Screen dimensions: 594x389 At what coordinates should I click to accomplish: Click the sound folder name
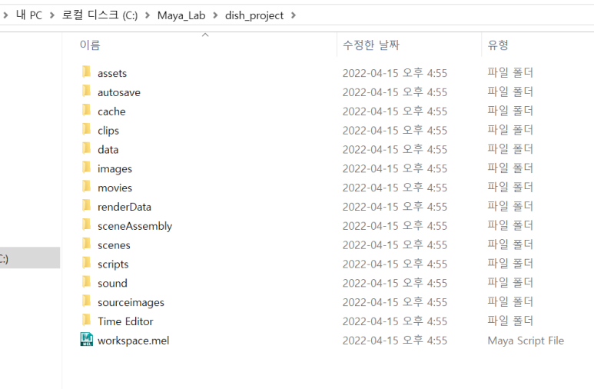(112, 284)
